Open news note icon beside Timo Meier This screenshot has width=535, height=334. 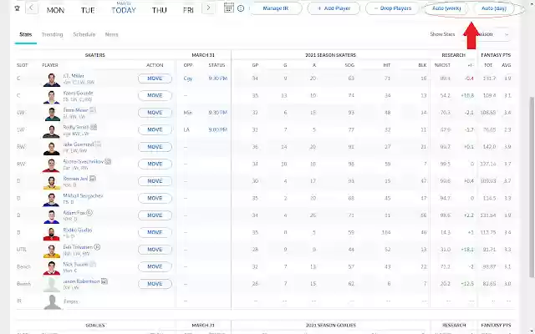click(93, 110)
